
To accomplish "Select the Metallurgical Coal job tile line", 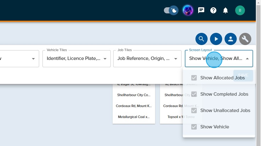I will 134,117.
